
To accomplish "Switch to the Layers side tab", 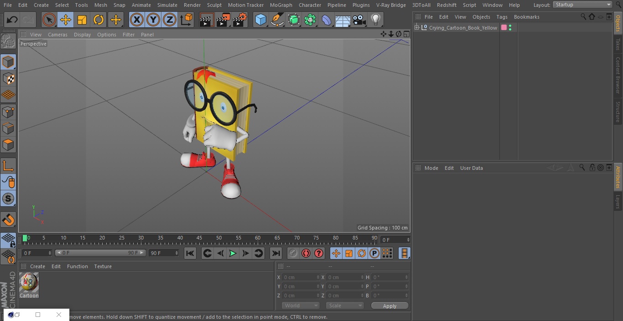I will pyautogui.click(x=618, y=202).
